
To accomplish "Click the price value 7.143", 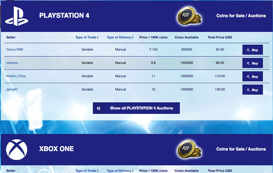I will point(153,49).
